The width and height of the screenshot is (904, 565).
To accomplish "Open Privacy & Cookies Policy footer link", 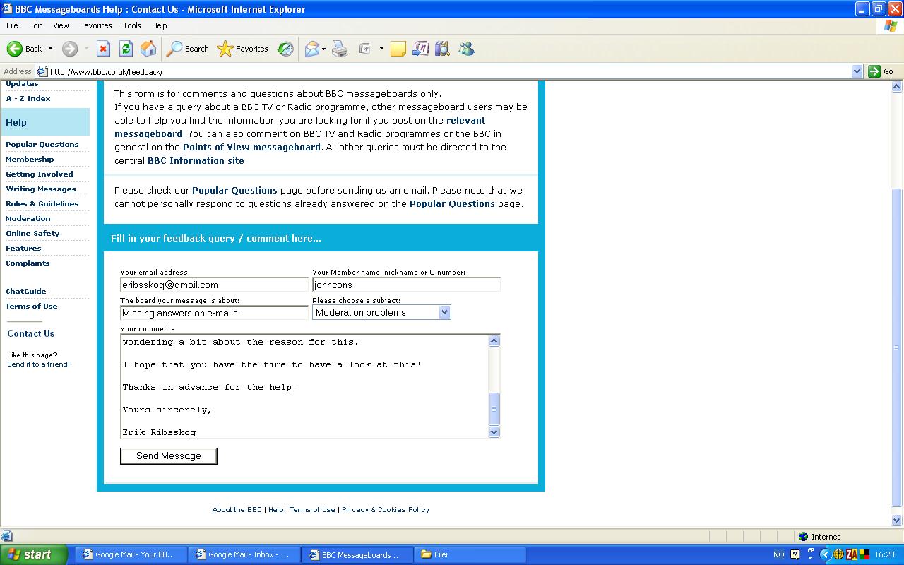I will click(x=386, y=509).
